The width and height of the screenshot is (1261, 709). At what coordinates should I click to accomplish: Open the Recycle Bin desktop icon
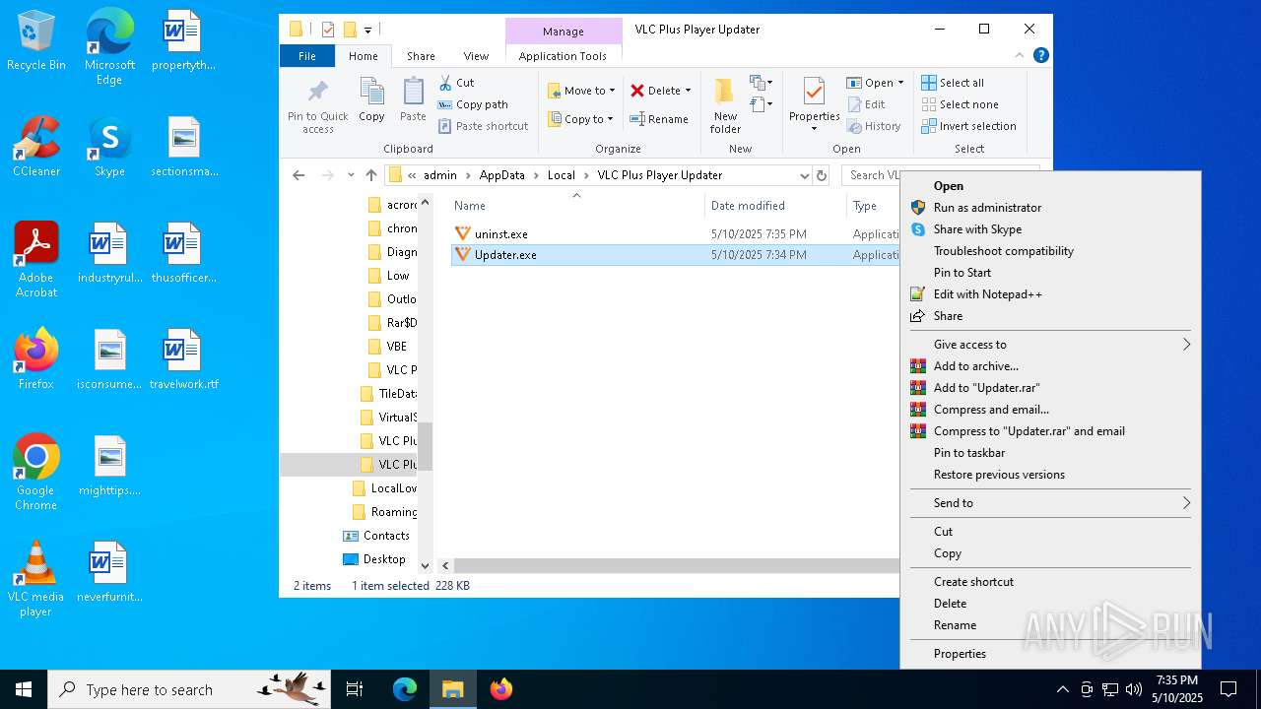tap(36, 41)
